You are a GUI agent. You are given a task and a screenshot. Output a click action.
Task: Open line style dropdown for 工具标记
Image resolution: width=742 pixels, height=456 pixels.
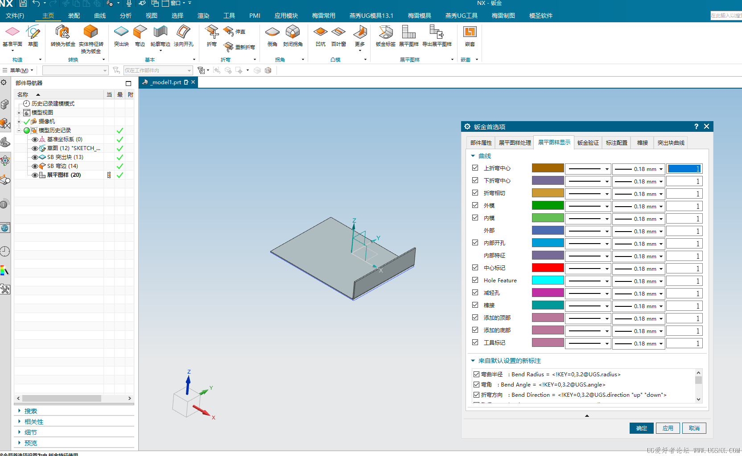589,343
